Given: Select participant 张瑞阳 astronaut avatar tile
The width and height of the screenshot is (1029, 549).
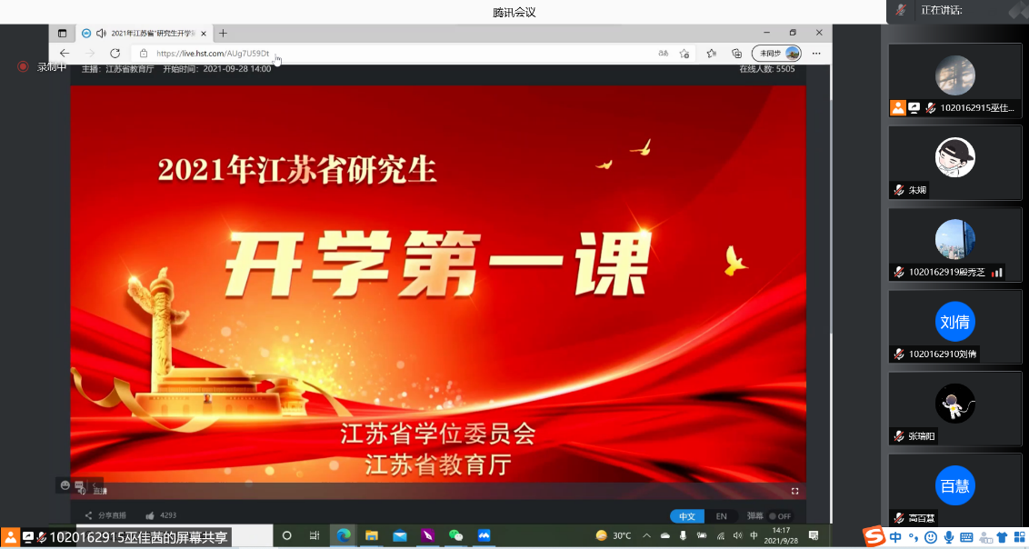Looking at the screenshot, I should (x=954, y=409).
